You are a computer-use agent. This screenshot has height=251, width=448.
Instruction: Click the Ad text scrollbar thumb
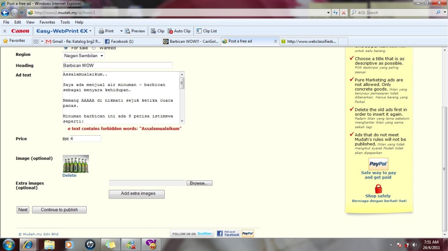pyautogui.click(x=182, y=83)
